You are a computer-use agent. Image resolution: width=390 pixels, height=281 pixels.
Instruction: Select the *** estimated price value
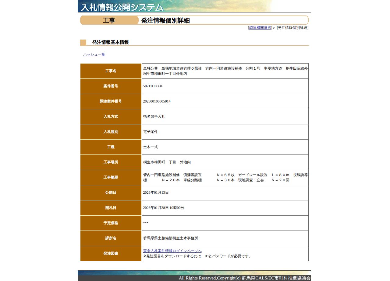coord(146,223)
